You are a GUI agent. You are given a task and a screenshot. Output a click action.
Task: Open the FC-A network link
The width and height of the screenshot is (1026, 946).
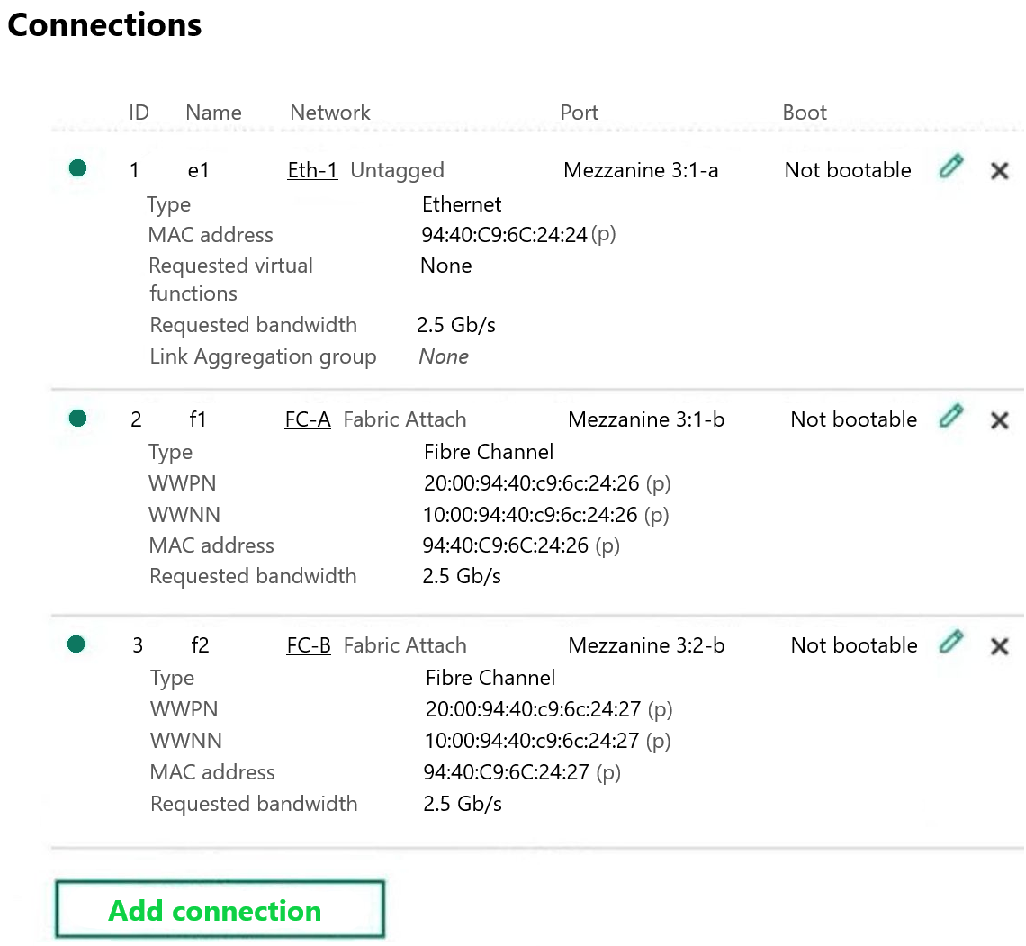click(308, 419)
